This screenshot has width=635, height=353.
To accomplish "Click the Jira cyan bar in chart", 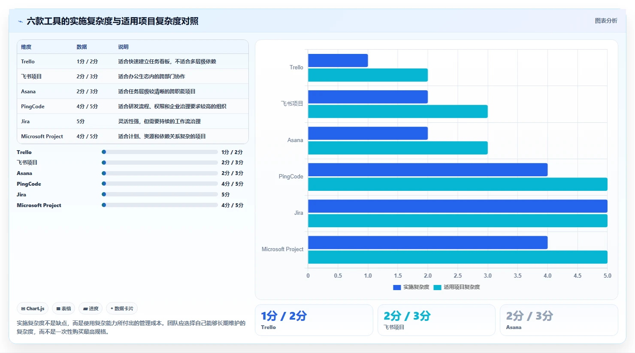I will pyautogui.click(x=458, y=220).
